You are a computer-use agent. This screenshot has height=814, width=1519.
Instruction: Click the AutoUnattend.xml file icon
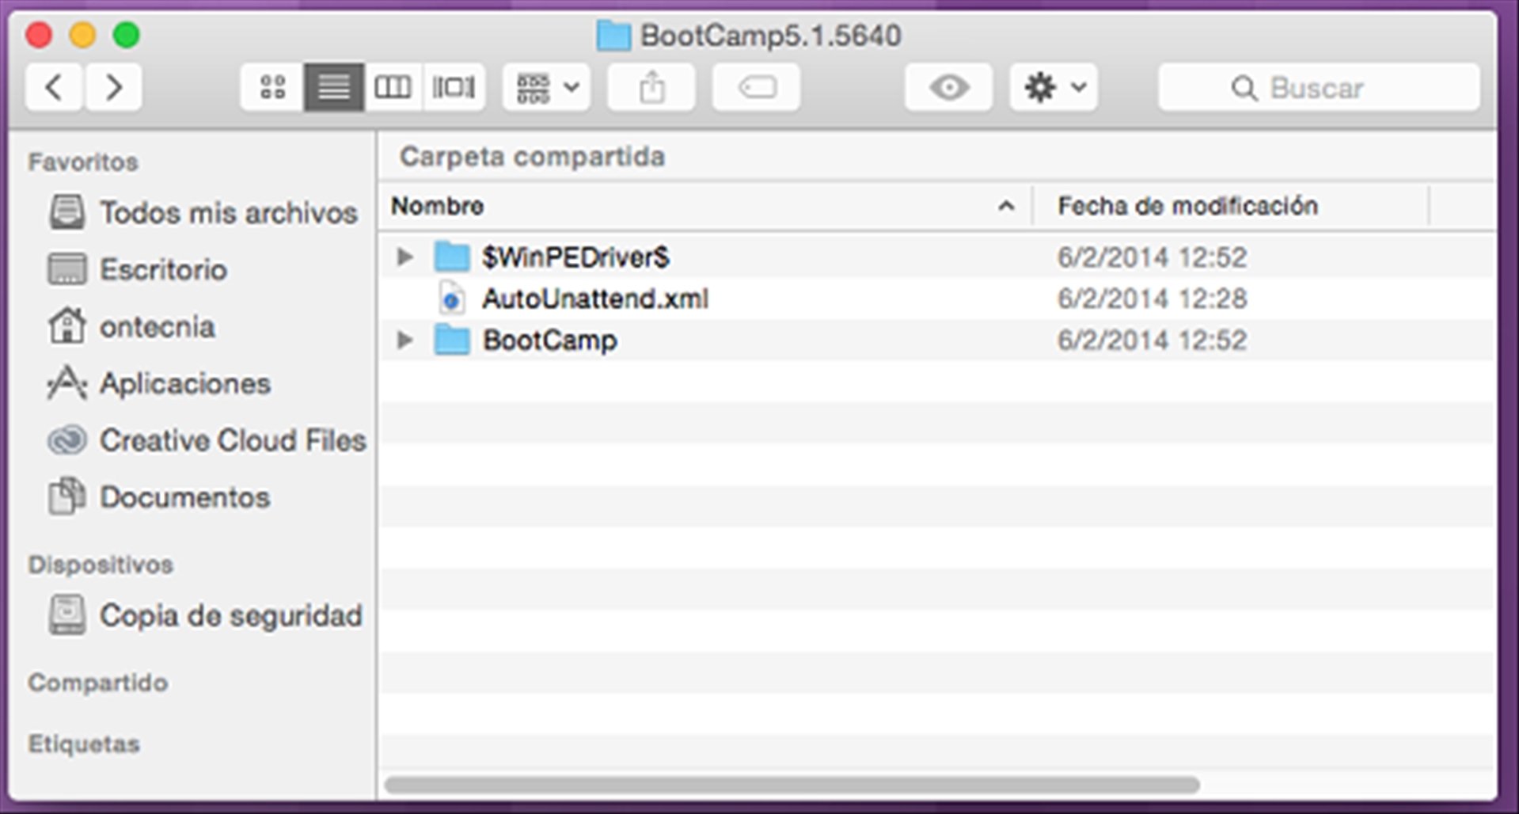click(452, 299)
